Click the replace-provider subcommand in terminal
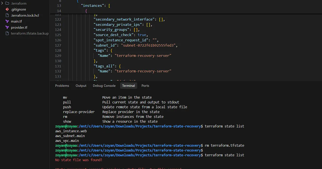This screenshot has height=169, width=322. pos(79,112)
